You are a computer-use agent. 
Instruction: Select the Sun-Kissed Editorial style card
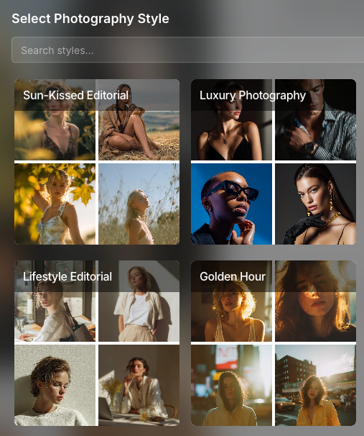tap(97, 162)
